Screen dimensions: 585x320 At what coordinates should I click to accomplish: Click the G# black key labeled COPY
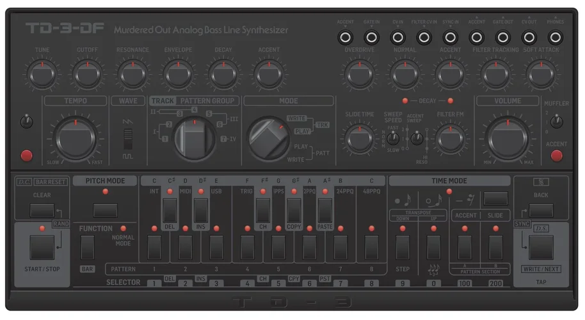coord(294,211)
